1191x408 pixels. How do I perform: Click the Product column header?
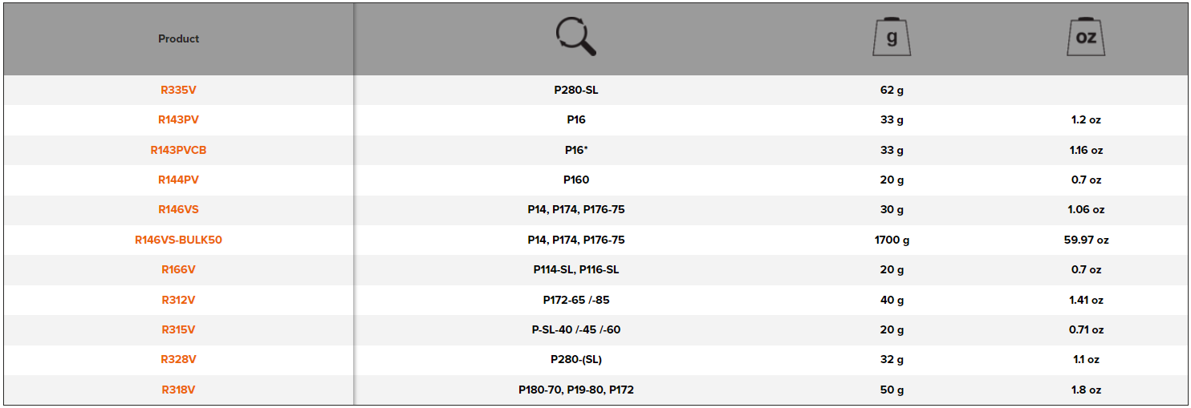tap(178, 38)
